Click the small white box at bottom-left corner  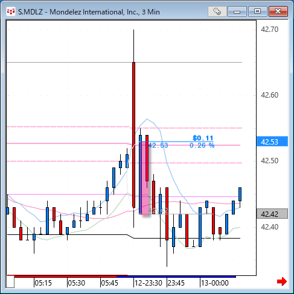coord(10,282)
